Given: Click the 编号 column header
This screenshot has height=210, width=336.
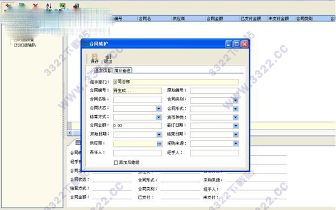Looking at the screenshot, I should pyautogui.click(x=118, y=18).
